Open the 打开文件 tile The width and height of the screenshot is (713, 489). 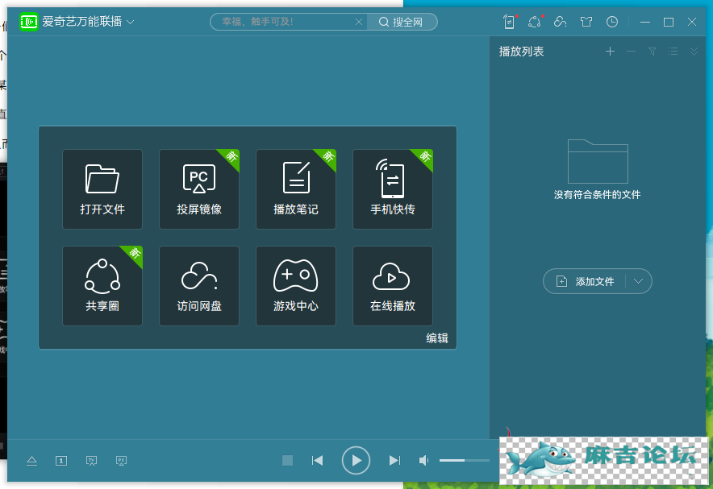pos(102,189)
